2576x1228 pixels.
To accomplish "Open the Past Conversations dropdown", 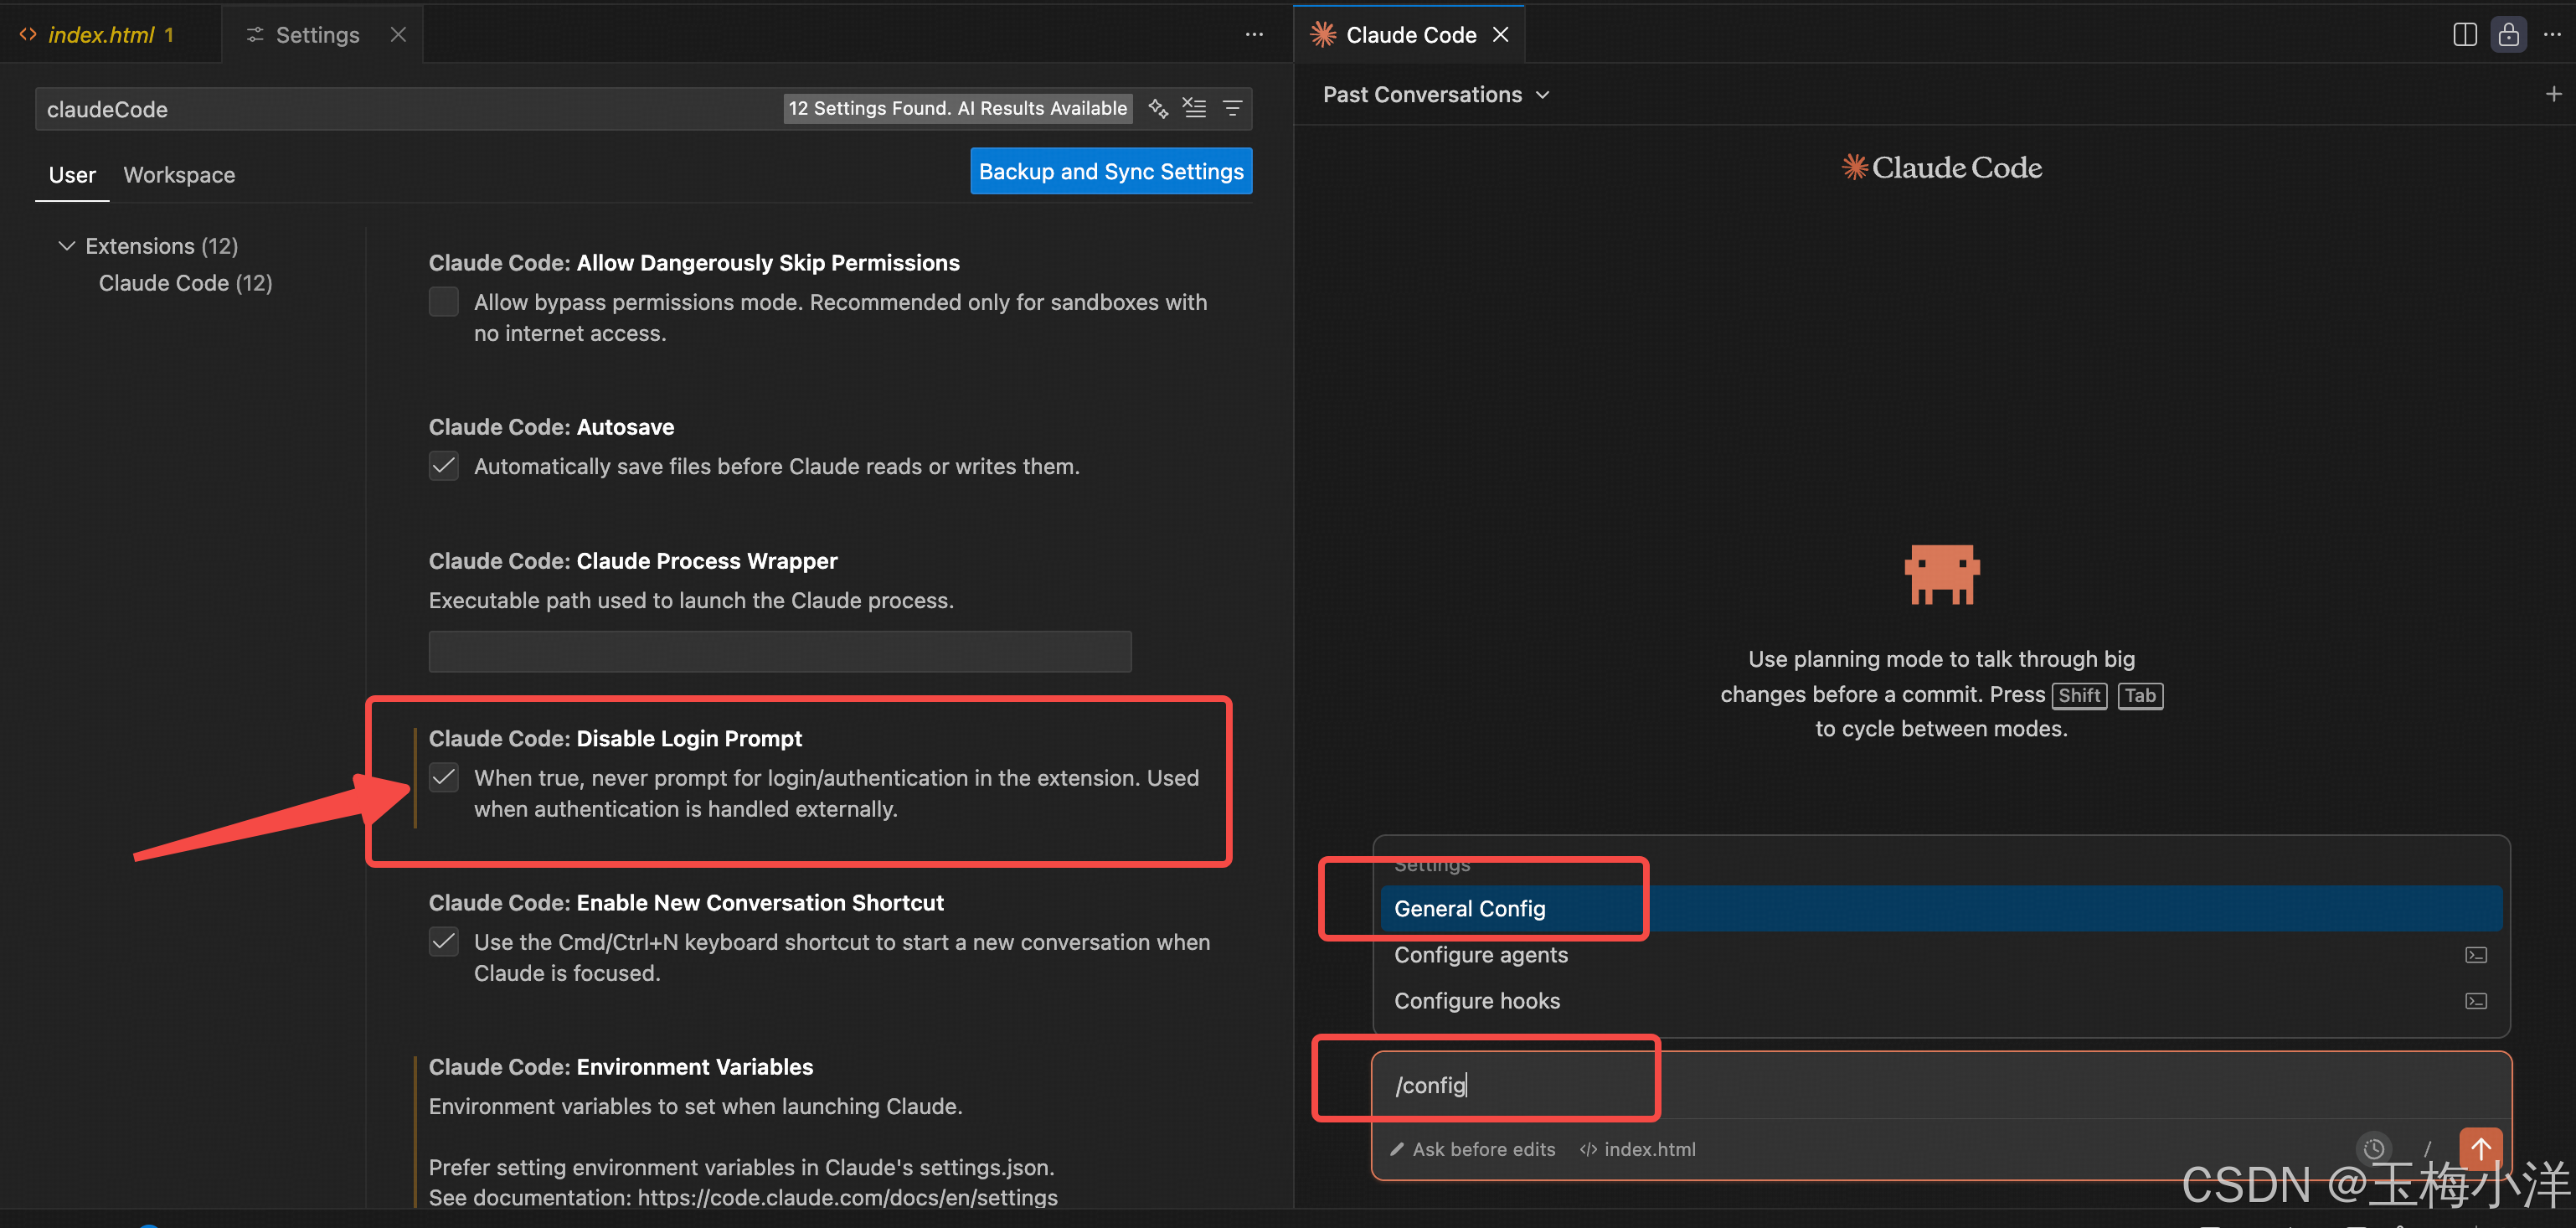I will tap(1434, 94).
